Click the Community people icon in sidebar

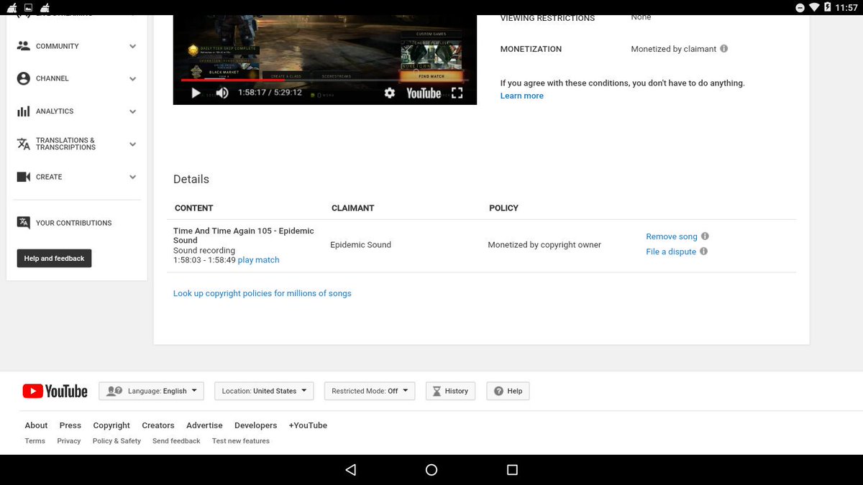(24, 46)
